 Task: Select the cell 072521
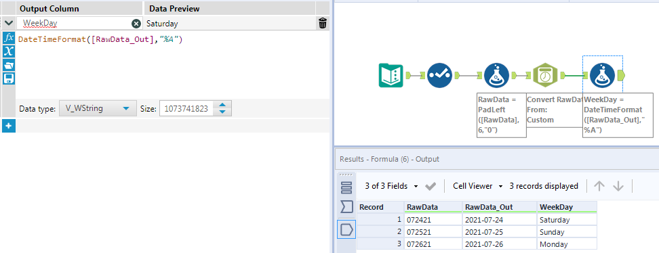(x=433, y=232)
